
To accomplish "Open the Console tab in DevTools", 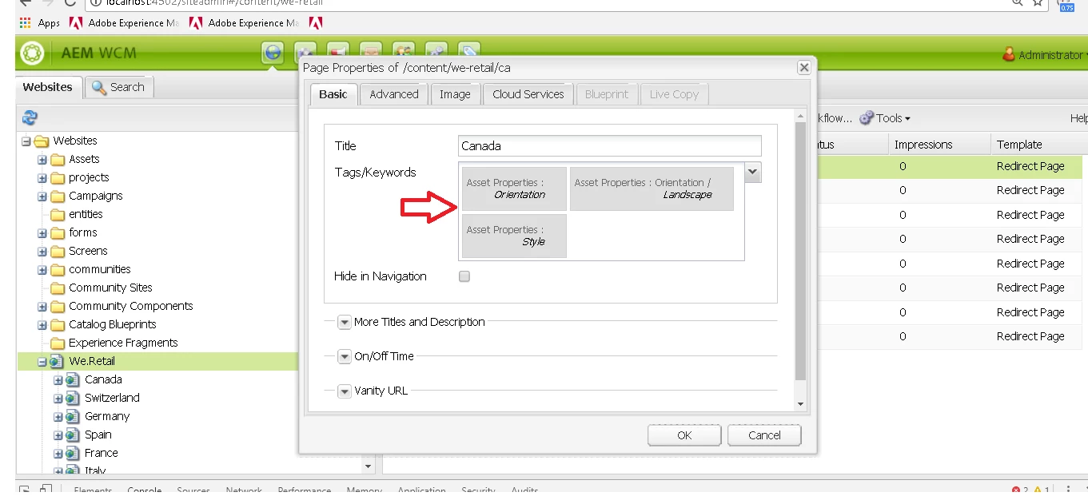I will click(x=145, y=490).
